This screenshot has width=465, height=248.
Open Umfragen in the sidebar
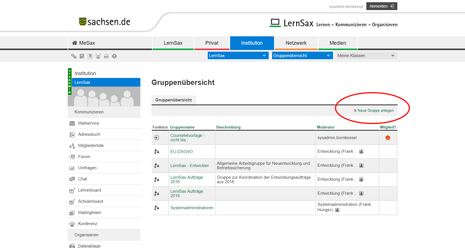87,168
